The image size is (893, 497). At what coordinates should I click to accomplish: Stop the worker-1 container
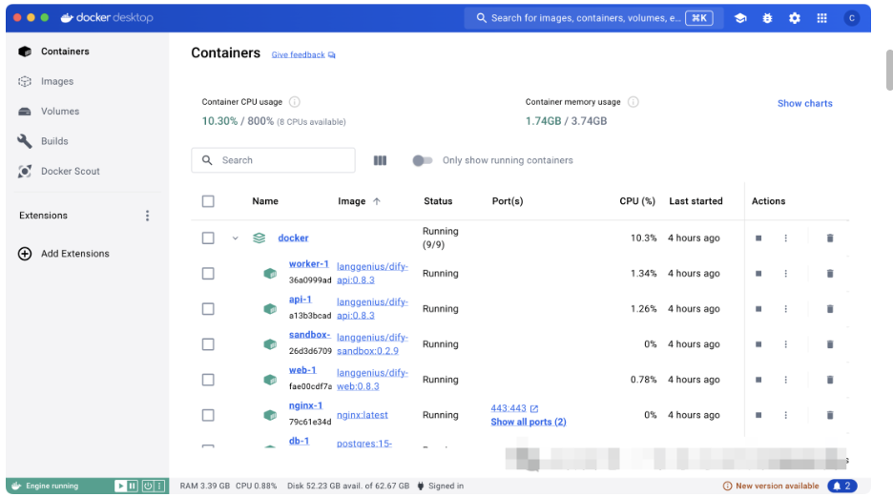[x=758, y=273]
